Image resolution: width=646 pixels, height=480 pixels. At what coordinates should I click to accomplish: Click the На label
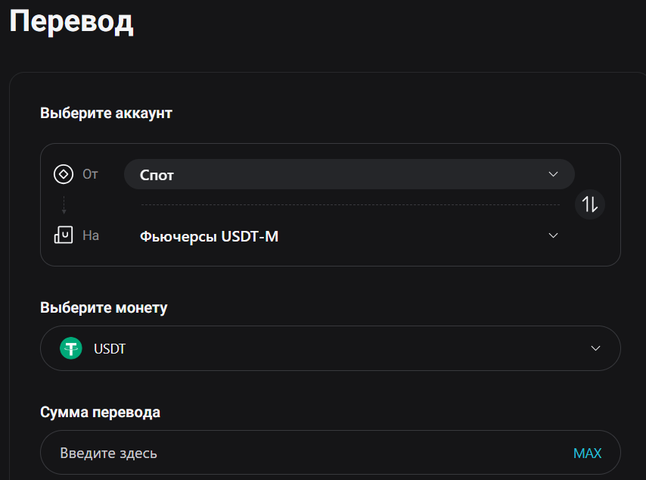(91, 235)
